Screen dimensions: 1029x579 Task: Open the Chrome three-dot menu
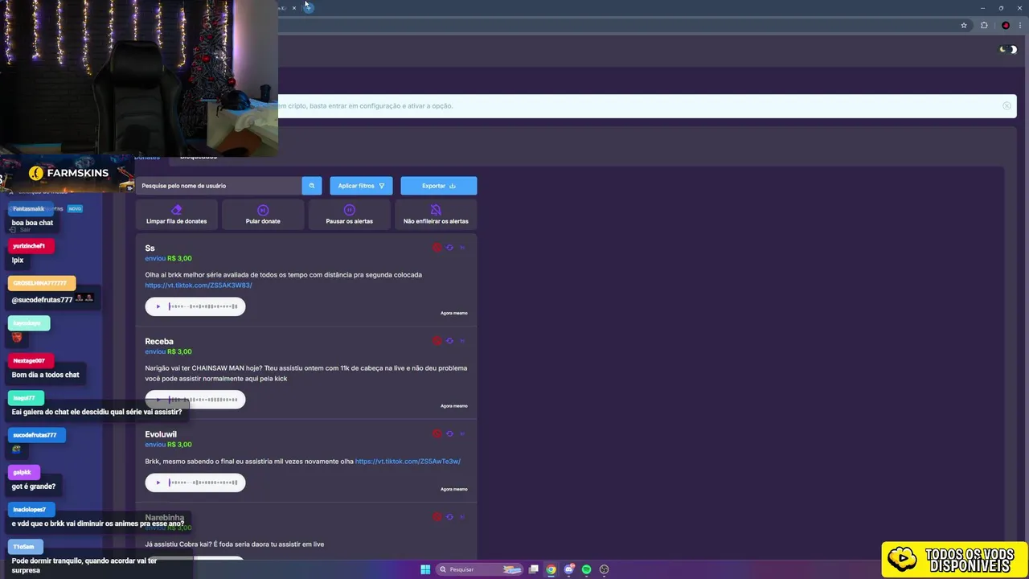point(1020,26)
